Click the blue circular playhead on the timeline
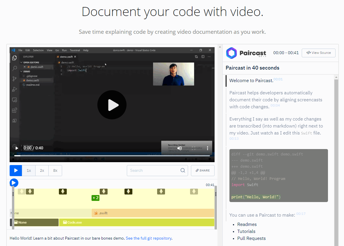 [14, 183]
